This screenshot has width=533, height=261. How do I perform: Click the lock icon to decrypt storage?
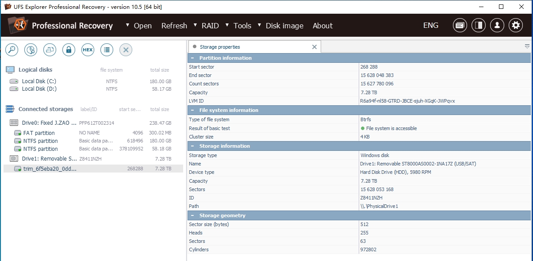pos(69,50)
